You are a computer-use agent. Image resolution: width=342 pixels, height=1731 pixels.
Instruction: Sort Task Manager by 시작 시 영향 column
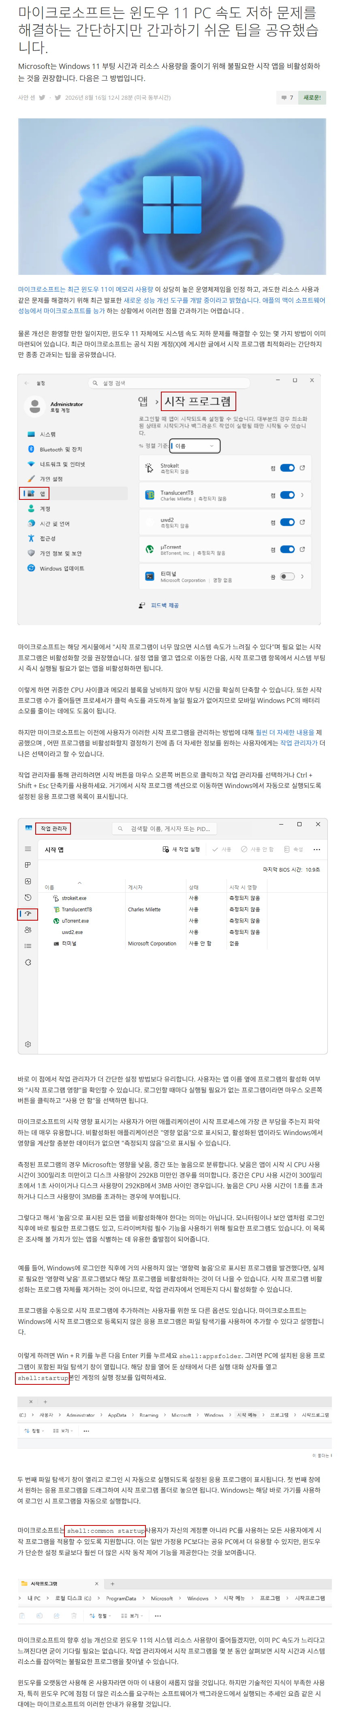243,887
